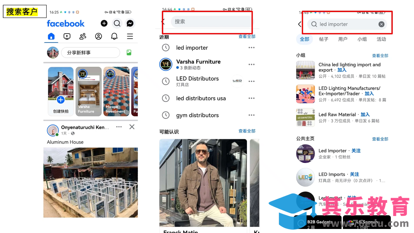Switch to the 小组 filter tab
The height and width of the screenshot is (233, 414).
tap(362, 39)
